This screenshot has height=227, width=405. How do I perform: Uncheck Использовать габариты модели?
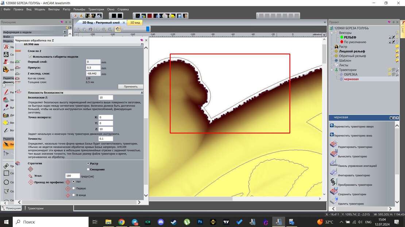(x=30, y=57)
